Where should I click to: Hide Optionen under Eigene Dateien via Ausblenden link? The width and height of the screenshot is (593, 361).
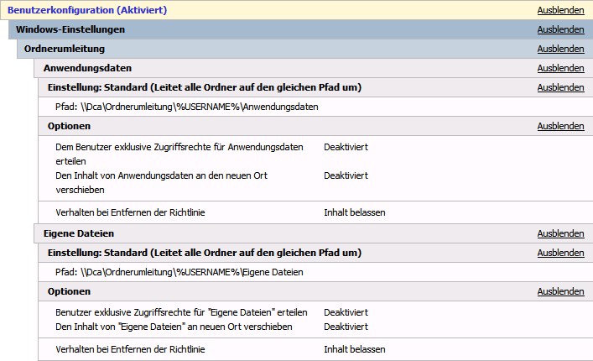560,292
